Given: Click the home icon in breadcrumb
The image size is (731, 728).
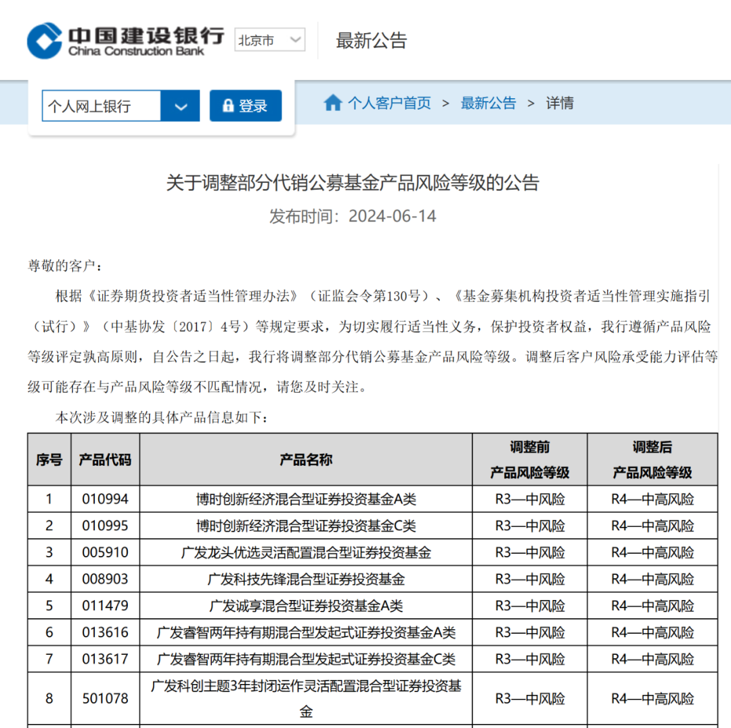Looking at the screenshot, I should (x=333, y=103).
